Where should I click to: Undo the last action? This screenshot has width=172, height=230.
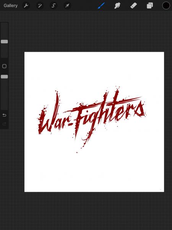[x=4, y=115]
